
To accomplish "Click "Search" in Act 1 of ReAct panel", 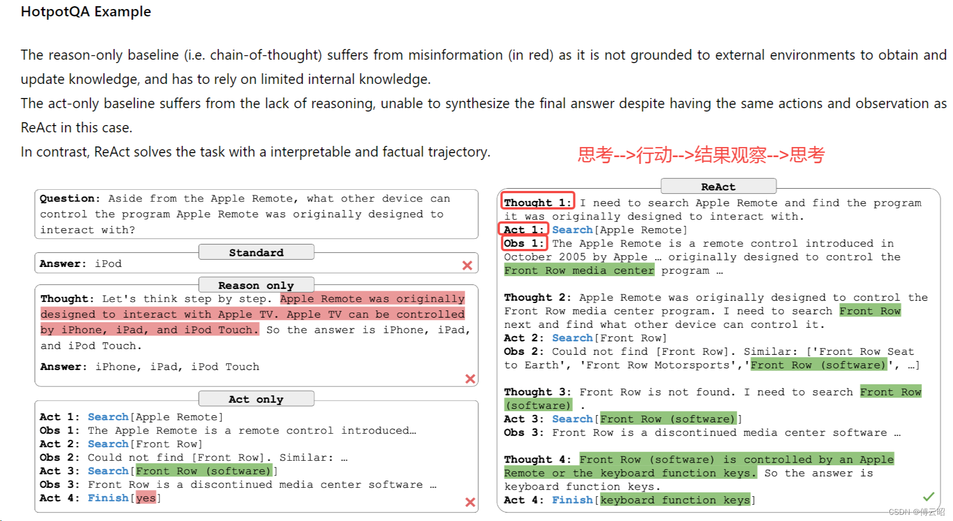I will pyautogui.click(x=572, y=230).
